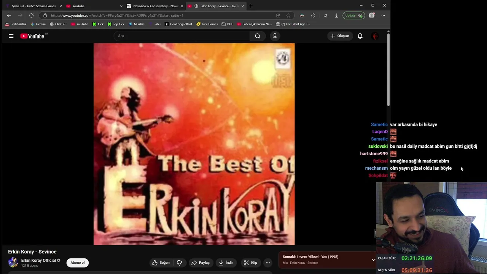
Task: Close the Şehir Bul Twitch tab
Action: [60, 6]
